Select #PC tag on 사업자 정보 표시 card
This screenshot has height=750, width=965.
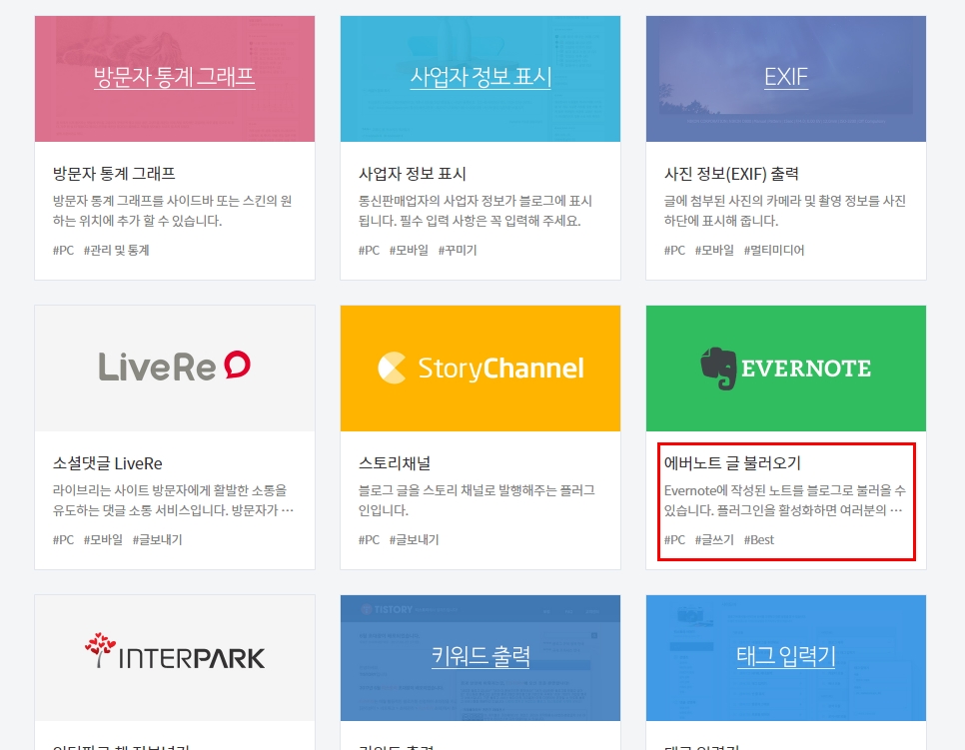(x=370, y=251)
